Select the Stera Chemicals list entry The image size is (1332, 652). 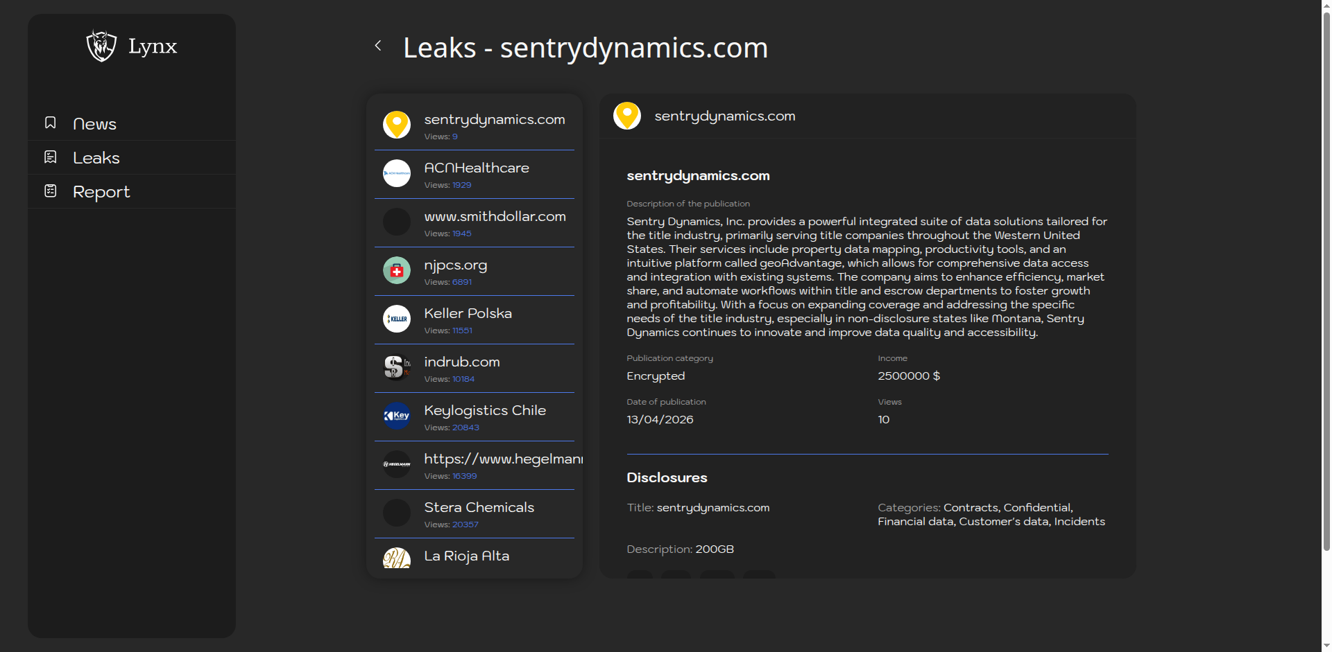point(475,513)
